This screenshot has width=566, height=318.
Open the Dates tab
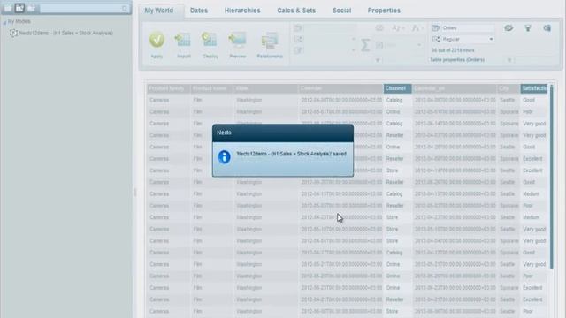199,11
